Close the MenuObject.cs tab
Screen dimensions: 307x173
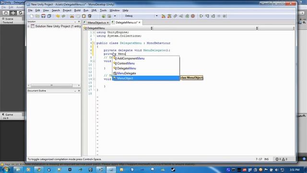coord(107,23)
